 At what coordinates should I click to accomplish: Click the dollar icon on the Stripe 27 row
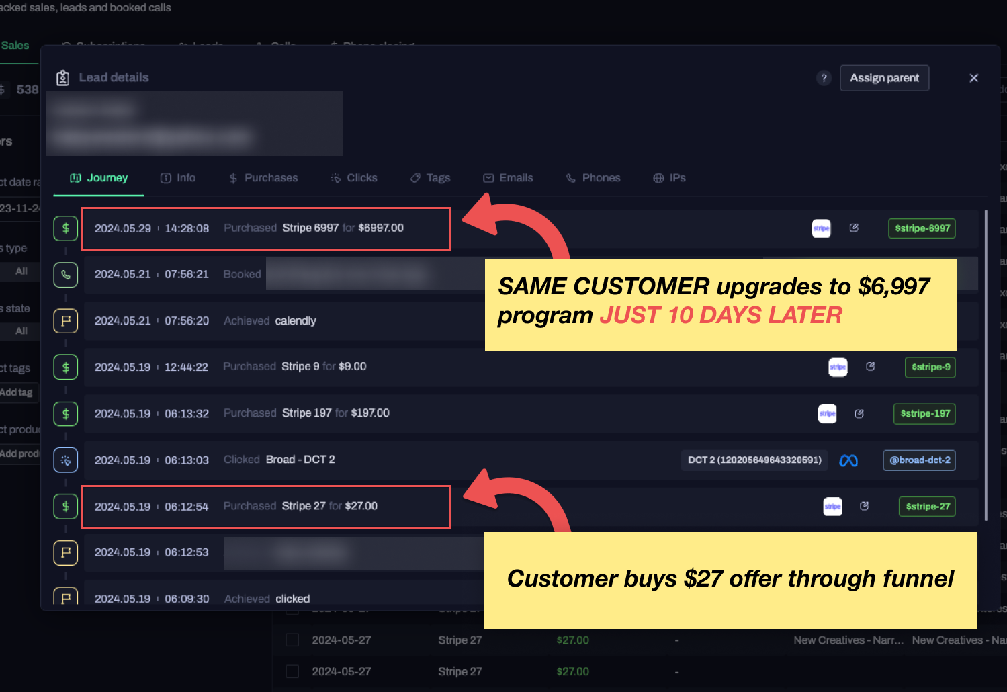point(66,507)
